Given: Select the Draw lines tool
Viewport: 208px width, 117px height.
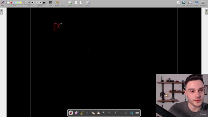Looking at the screenshot, I should (121, 113).
